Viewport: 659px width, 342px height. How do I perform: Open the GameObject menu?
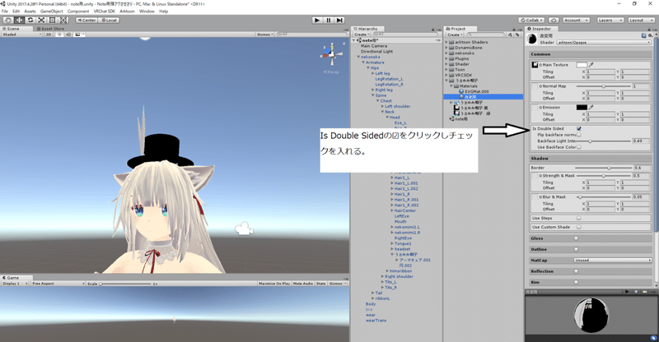(51, 12)
